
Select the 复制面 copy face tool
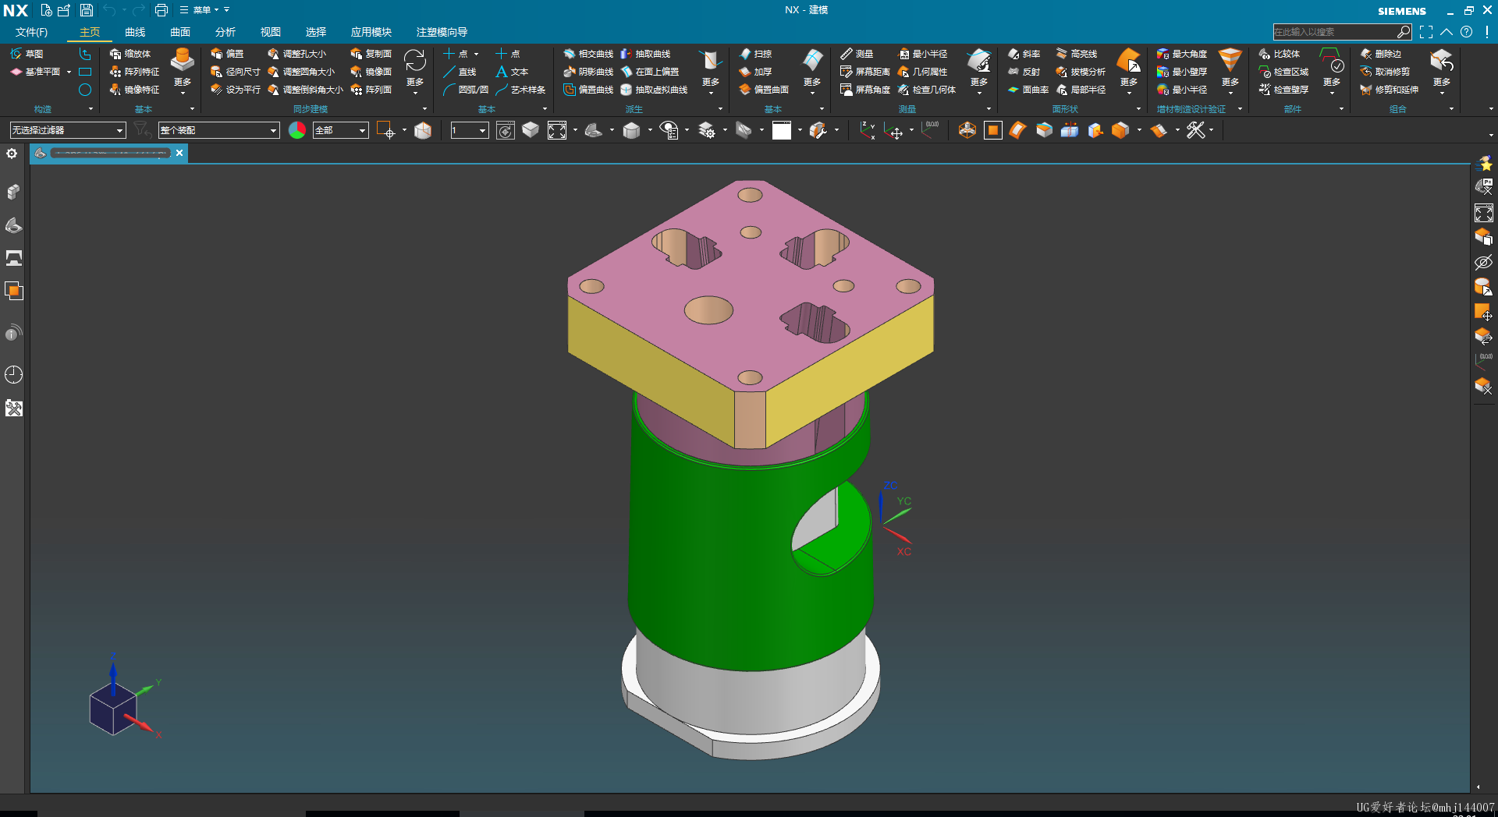point(371,54)
